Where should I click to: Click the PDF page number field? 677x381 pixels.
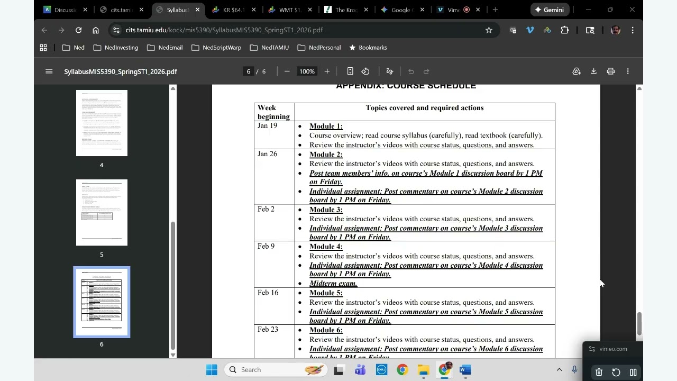[x=249, y=71]
